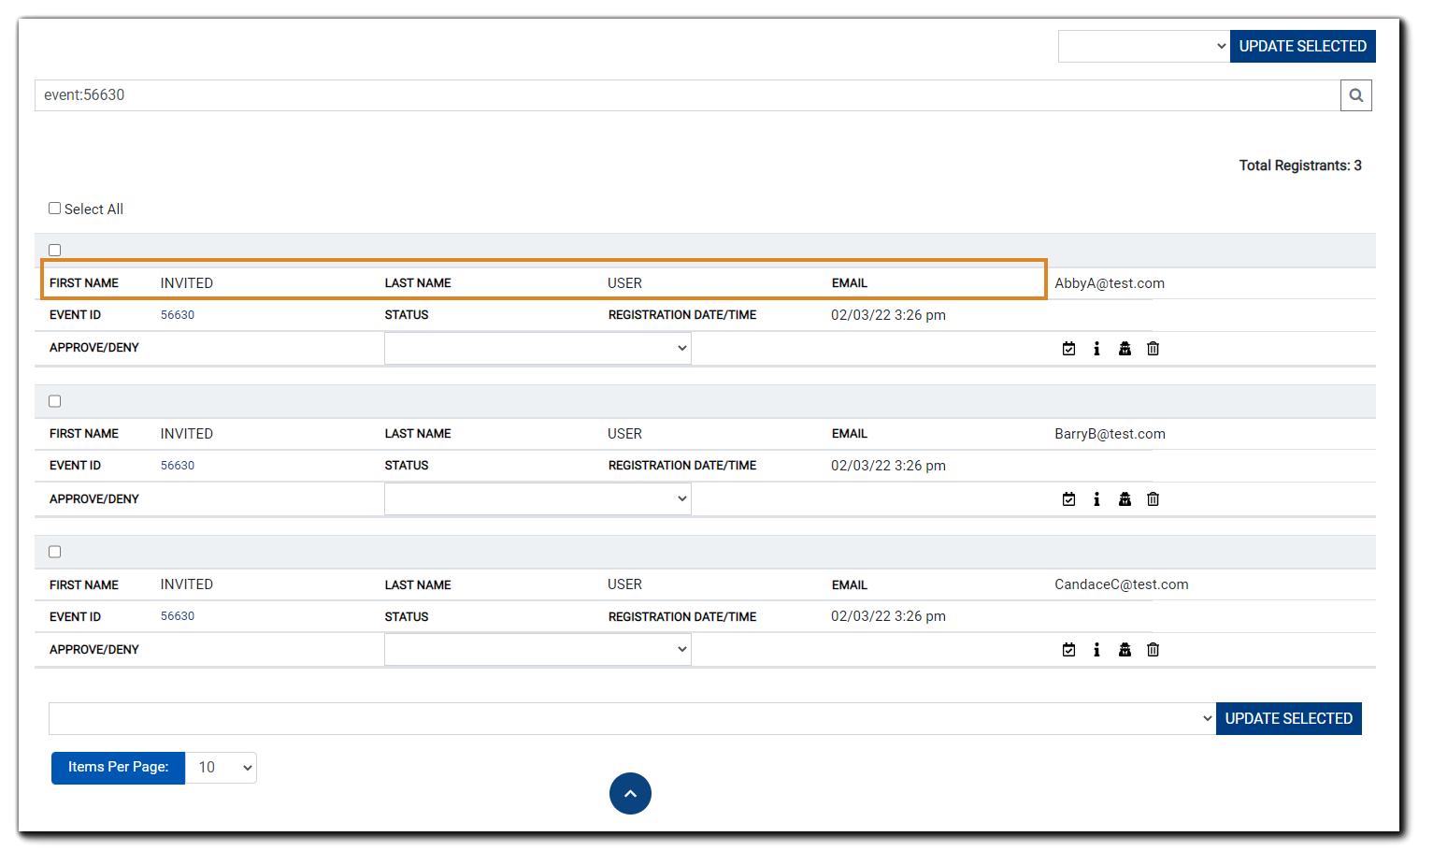
Task: Click spy impersonate icon for BarryB@test.com
Action: [1125, 499]
